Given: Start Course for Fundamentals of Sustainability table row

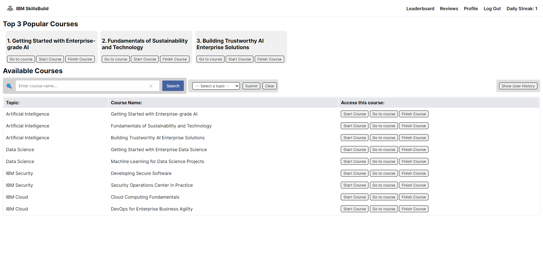Looking at the screenshot, I should (355, 126).
